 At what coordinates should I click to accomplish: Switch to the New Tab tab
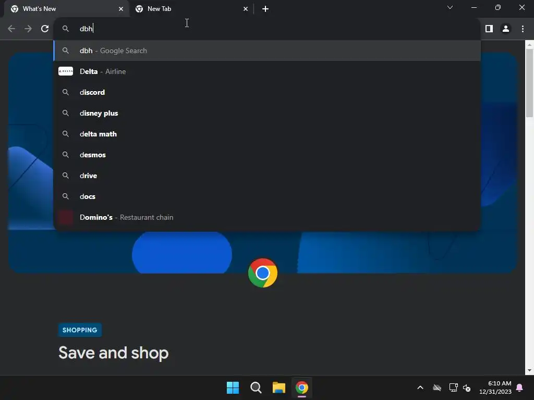[x=192, y=9]
